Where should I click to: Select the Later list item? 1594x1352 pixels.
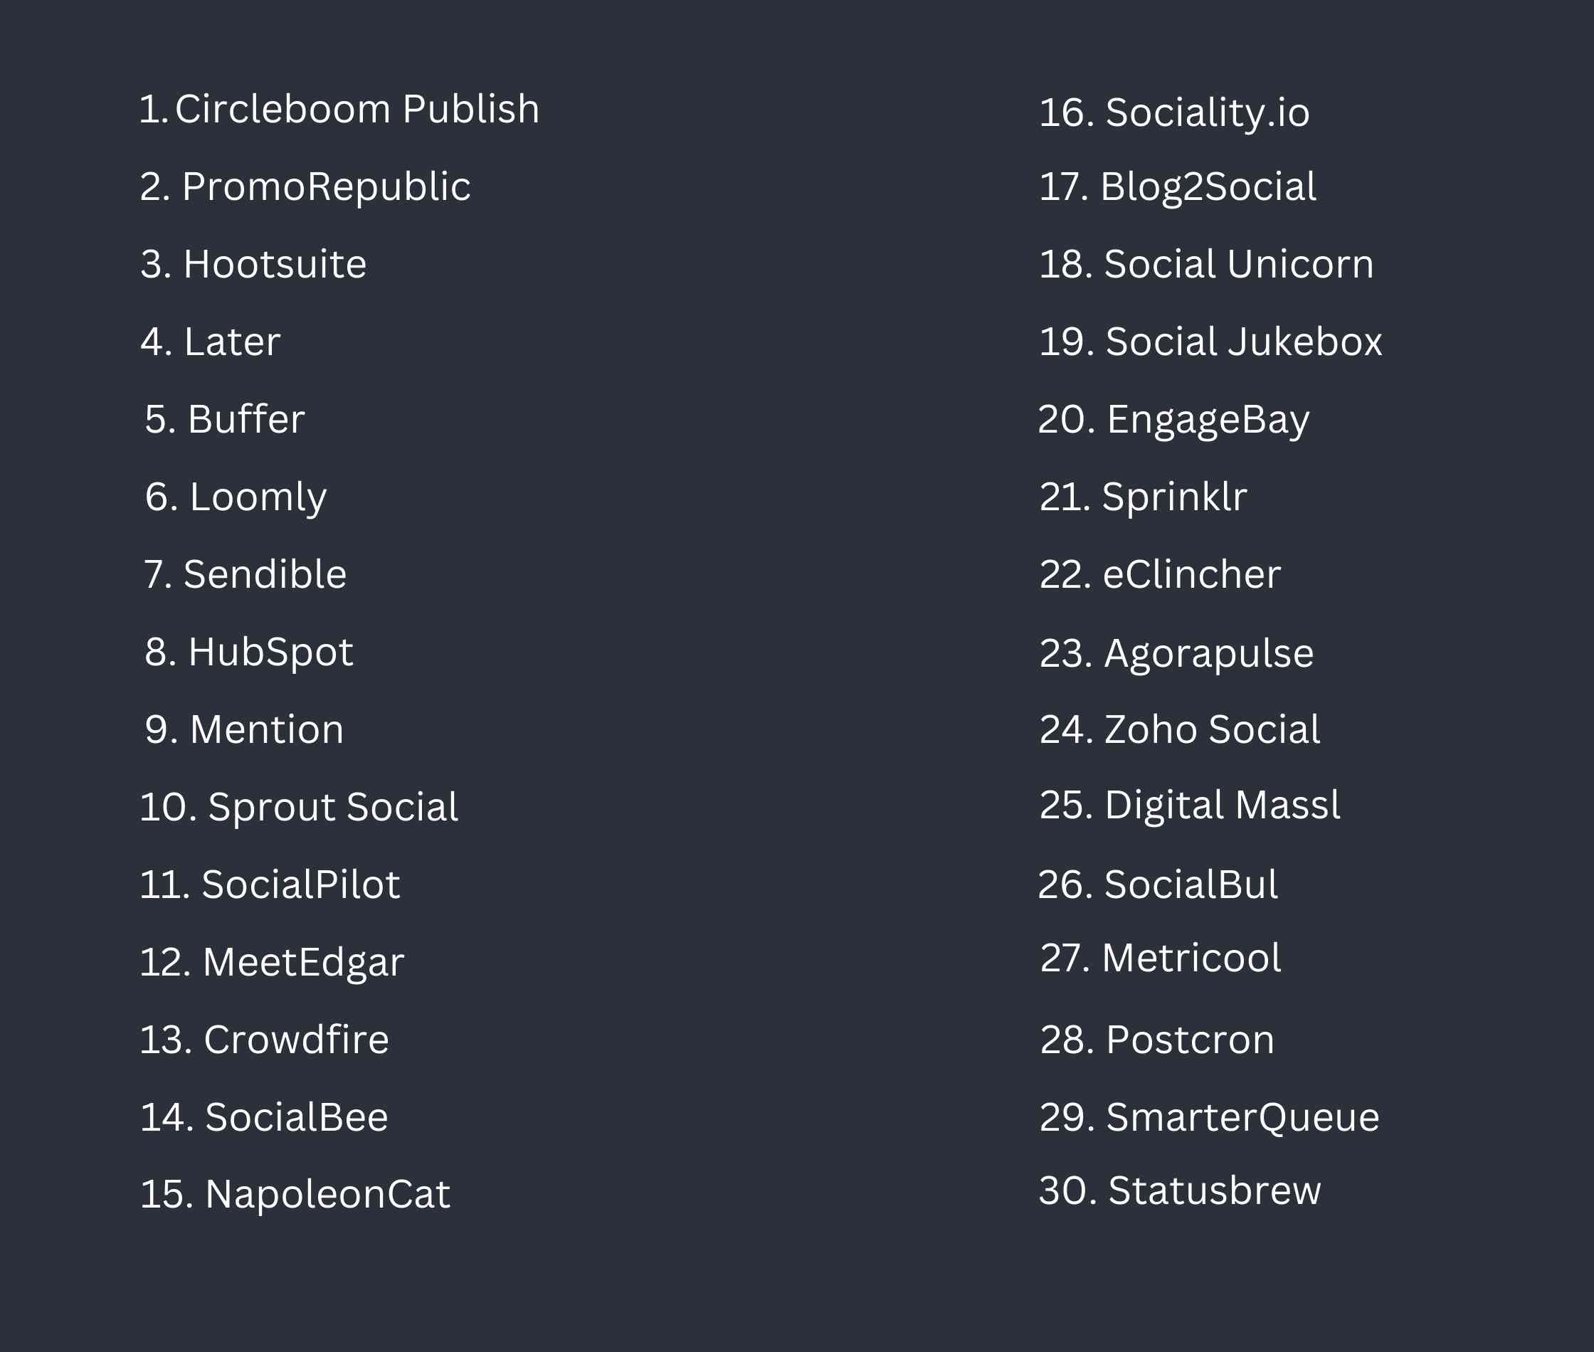pos(211,342)
